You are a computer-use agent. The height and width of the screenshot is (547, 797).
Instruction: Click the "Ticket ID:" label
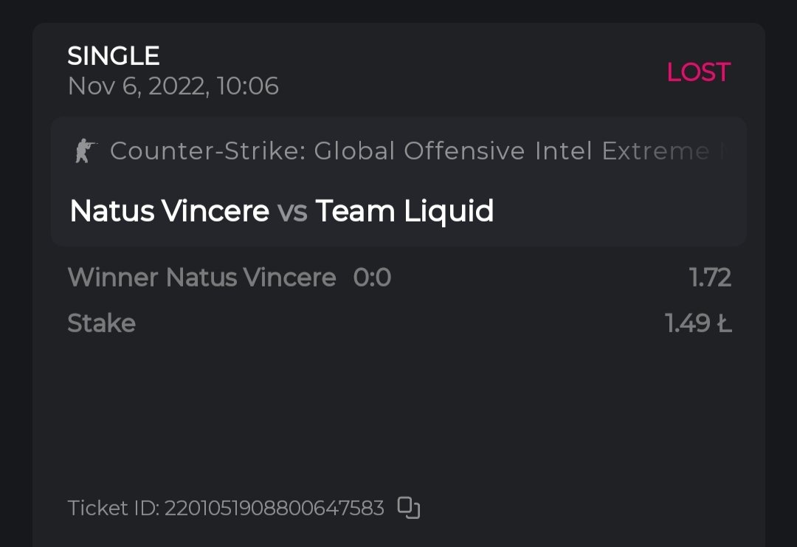pos(113,509)
